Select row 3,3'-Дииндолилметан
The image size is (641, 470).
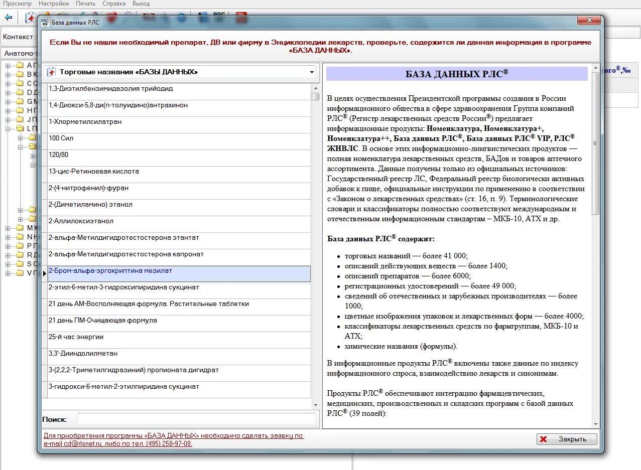[x=179, y=357]
